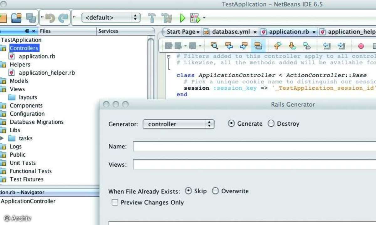
Task: Click the Find Next Occurrence icon
Action: point(244,46)
